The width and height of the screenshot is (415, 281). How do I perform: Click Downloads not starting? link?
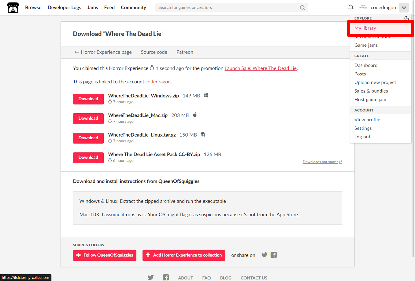point(322,162)
